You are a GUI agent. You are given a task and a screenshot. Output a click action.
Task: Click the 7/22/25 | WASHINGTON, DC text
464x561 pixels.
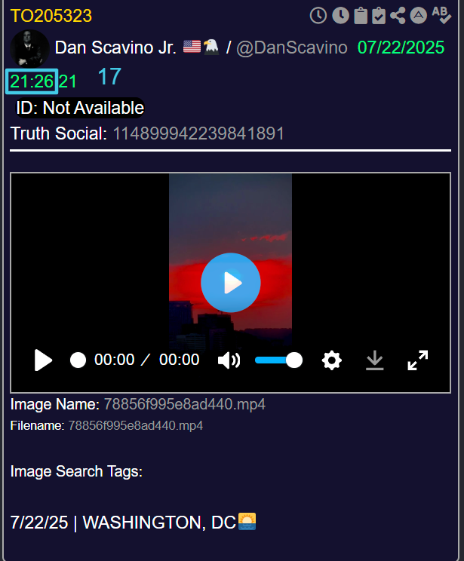123,523
